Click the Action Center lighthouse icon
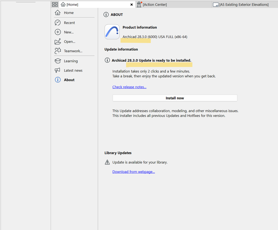278x230 pixels. coord(139,4)
